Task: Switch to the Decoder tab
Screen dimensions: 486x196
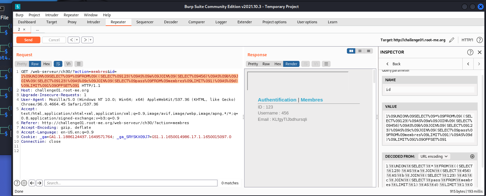Action: coord(171,22)
